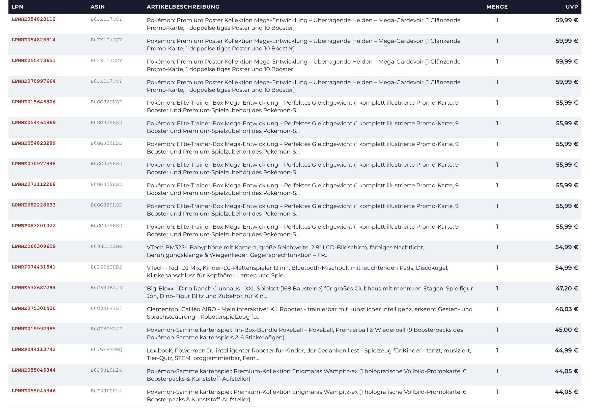
Task: Click price 54,99 € in row LPNRP074431541
Action: [567, 268]
